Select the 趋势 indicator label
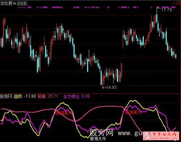The width and height of the screenshot is (181, 142). pos(18,96)
